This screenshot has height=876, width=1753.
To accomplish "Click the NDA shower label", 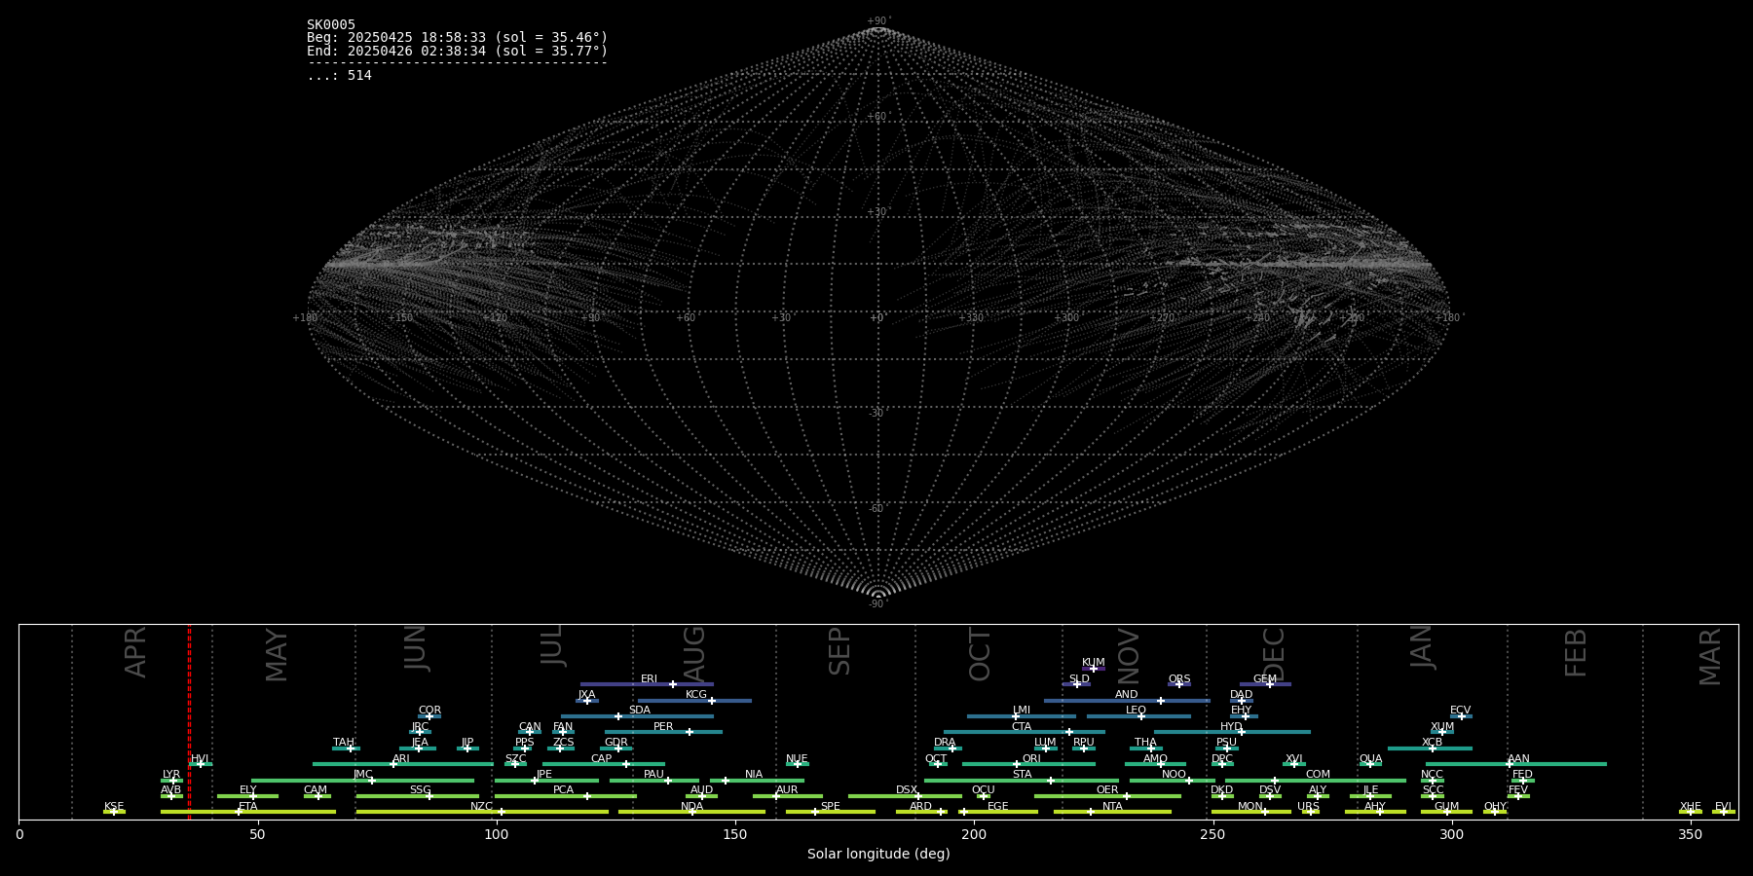I will pyautogui.click(x=691, y=807).
